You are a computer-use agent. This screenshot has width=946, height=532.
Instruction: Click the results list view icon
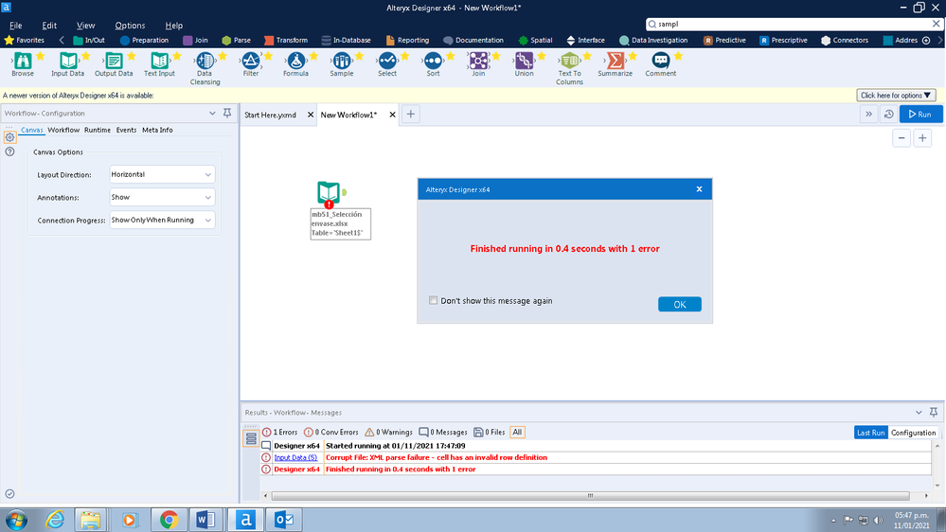coord(251,438)
